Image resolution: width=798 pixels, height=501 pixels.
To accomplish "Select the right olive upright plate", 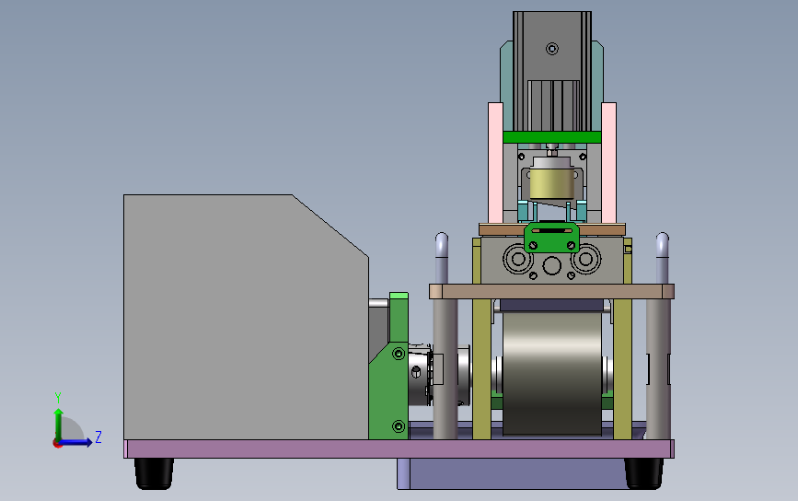I will coord(622,369).
